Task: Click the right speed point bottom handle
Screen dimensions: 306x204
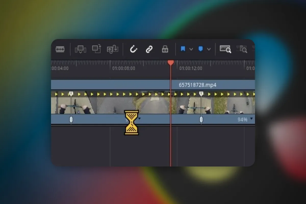Action: click(x=201, y=119)
